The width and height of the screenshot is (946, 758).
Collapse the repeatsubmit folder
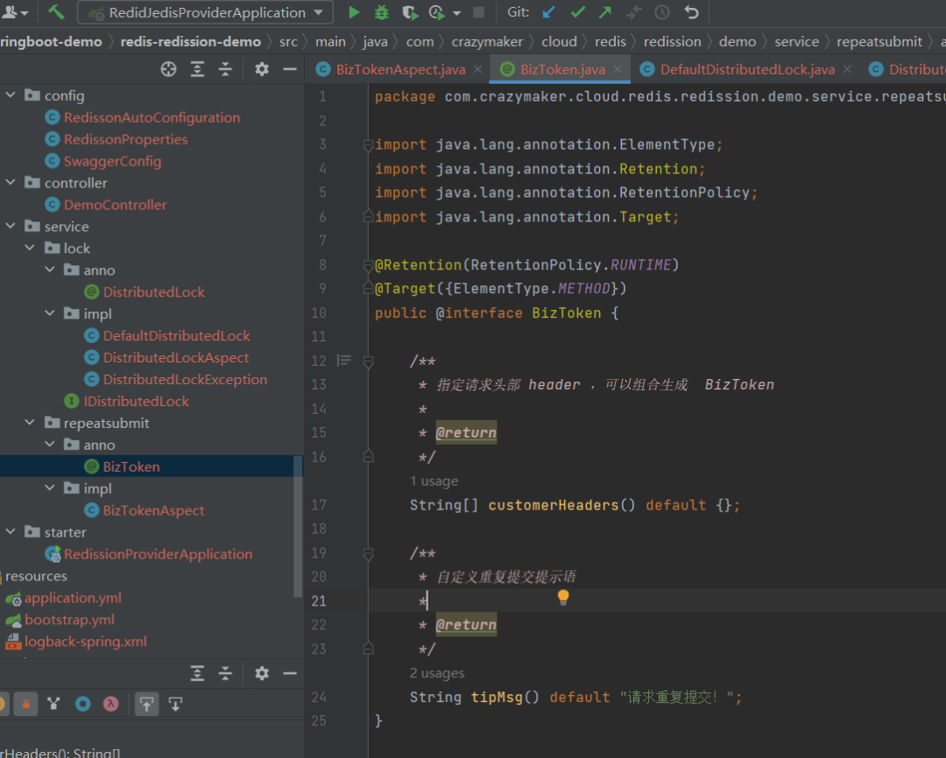[30, 423]
